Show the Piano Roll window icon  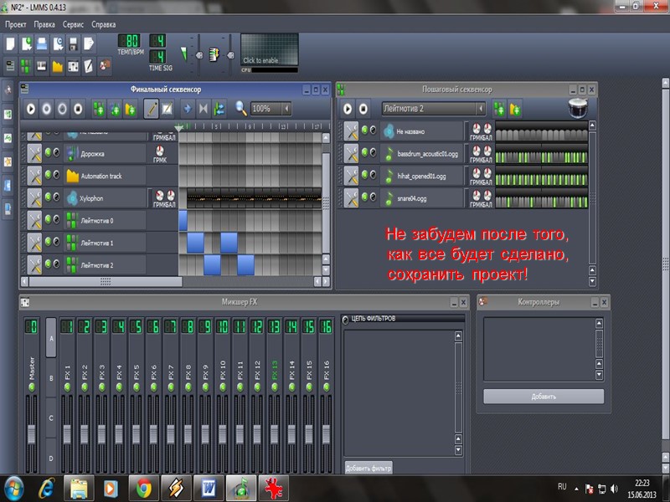coord(41,66)
